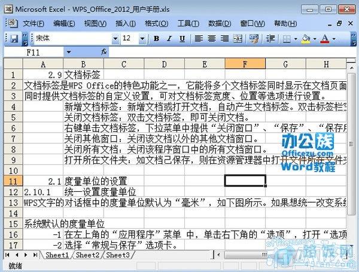This screenshot has height=272, width=359.
Task: Switch to Sheet3 tab
Action: pos(118,255)
